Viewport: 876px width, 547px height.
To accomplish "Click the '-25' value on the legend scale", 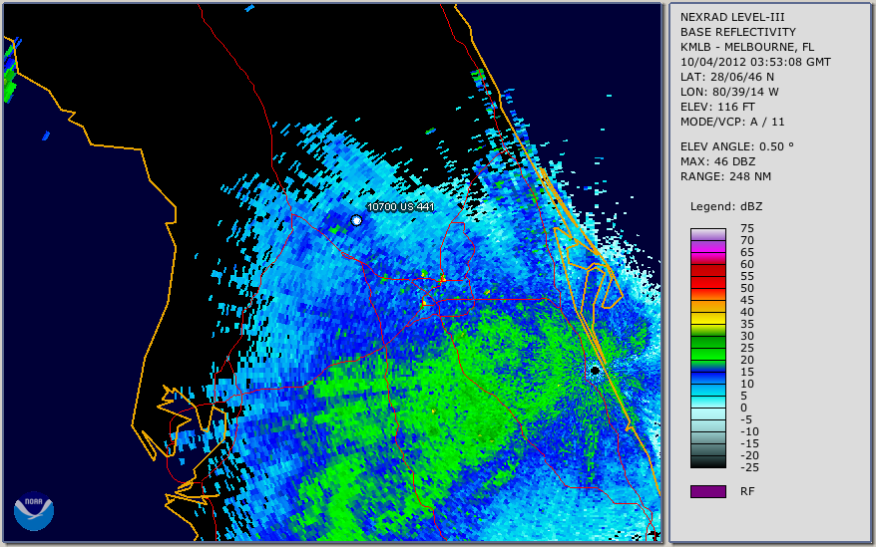I will [x=749, y=467].
